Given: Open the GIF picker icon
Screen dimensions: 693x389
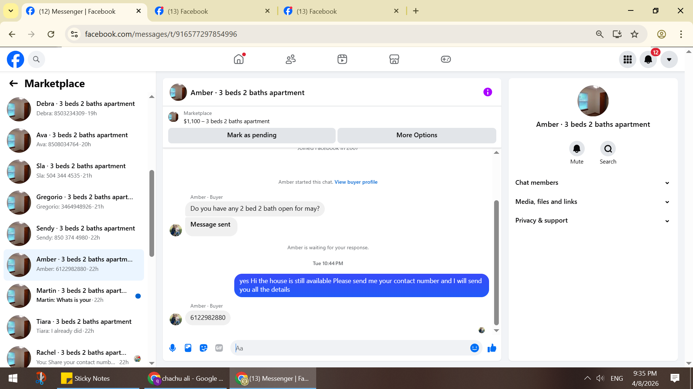Looking at the screenshot, I should tap(219, 348).
